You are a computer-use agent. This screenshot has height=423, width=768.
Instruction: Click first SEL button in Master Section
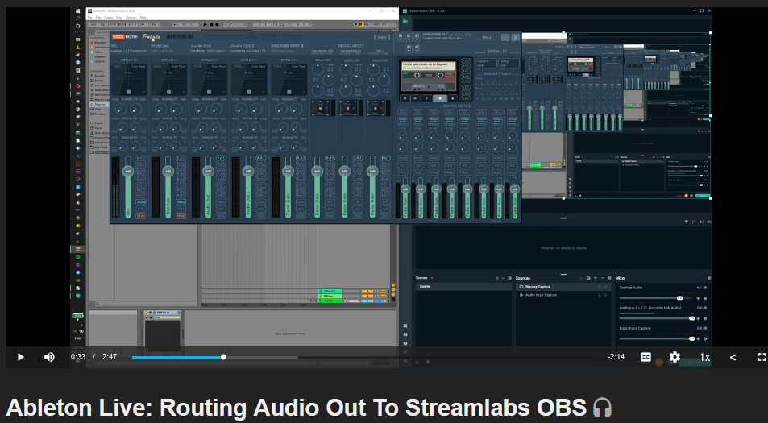[x=403, y=112]
